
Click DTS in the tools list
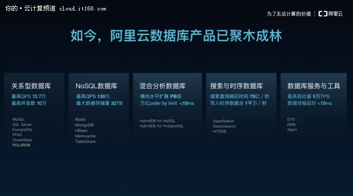click(291, 119)
